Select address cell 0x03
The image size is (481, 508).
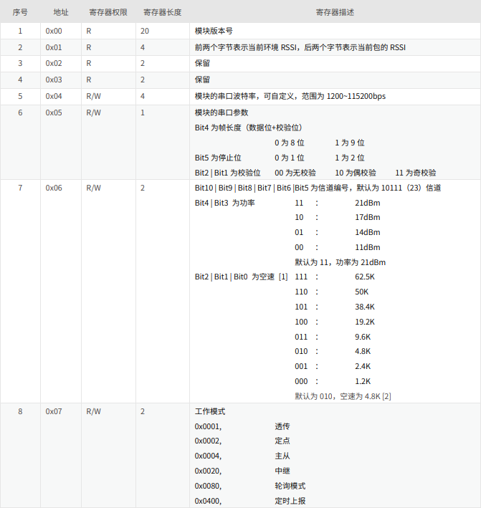tap(54, 80)
